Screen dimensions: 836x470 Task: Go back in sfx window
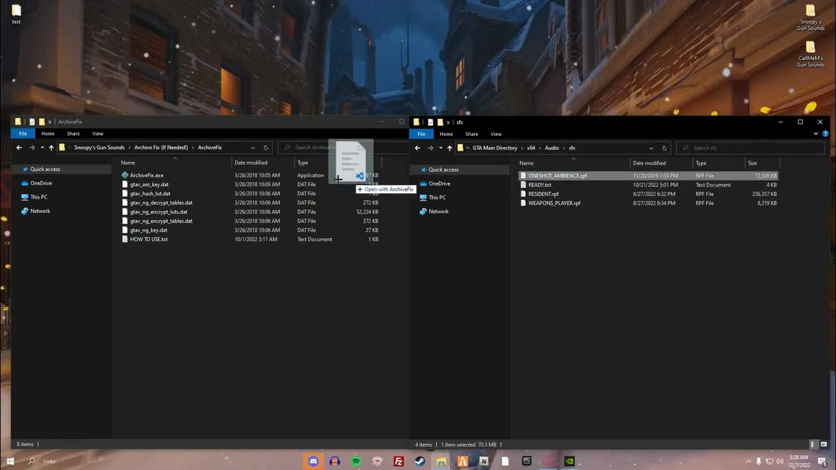coord(417,148)
